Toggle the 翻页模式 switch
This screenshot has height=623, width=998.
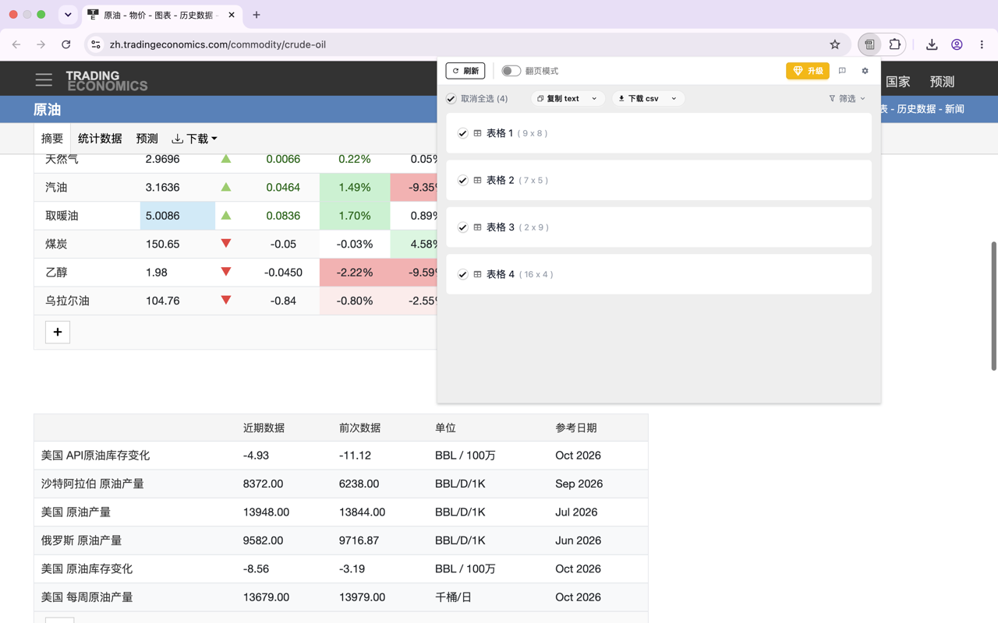pos(511,71)
